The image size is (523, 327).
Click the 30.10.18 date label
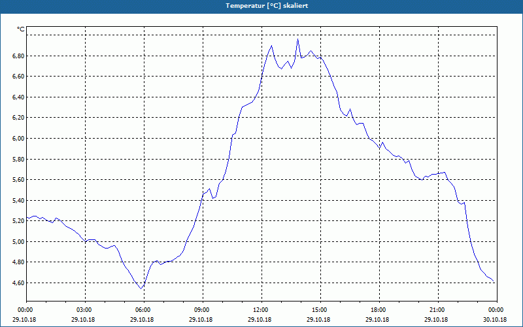coord(495,319)
